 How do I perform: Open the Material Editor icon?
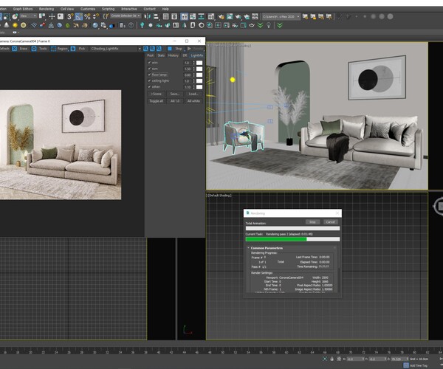point(211,17)
